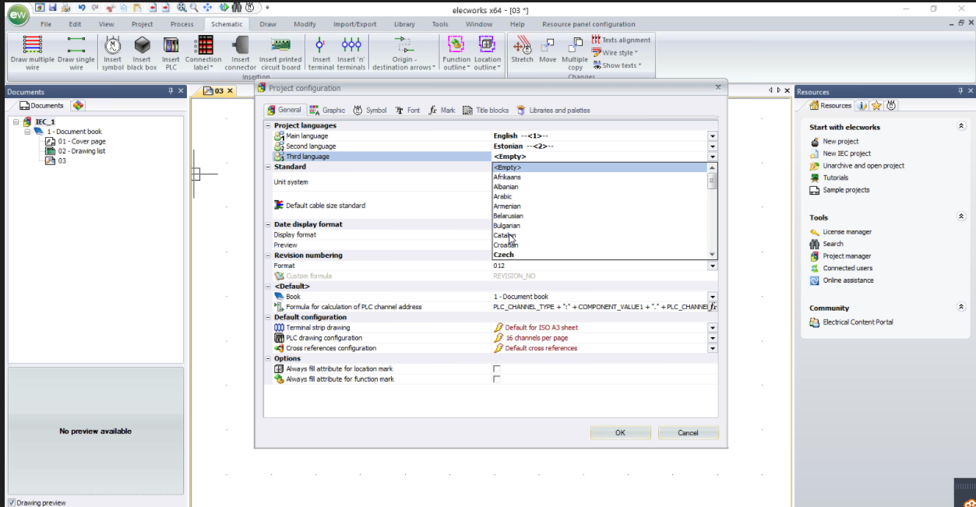Open the Revision numbering Format dropdown
The image size is (976, 507).
pos(713,266)
